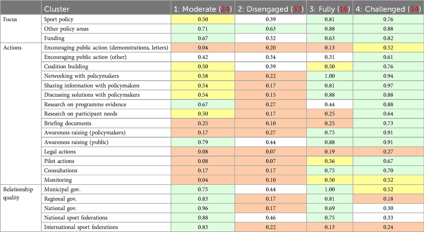Click the "Networking with policymakers" row label
This screenshot has height=232, width=424.
pos(81,76)
